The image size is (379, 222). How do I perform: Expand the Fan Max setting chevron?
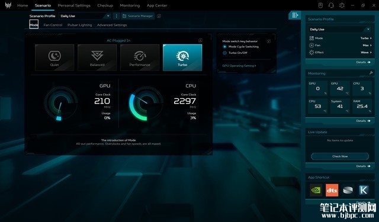pyautogui.click(x=371, y=45)
